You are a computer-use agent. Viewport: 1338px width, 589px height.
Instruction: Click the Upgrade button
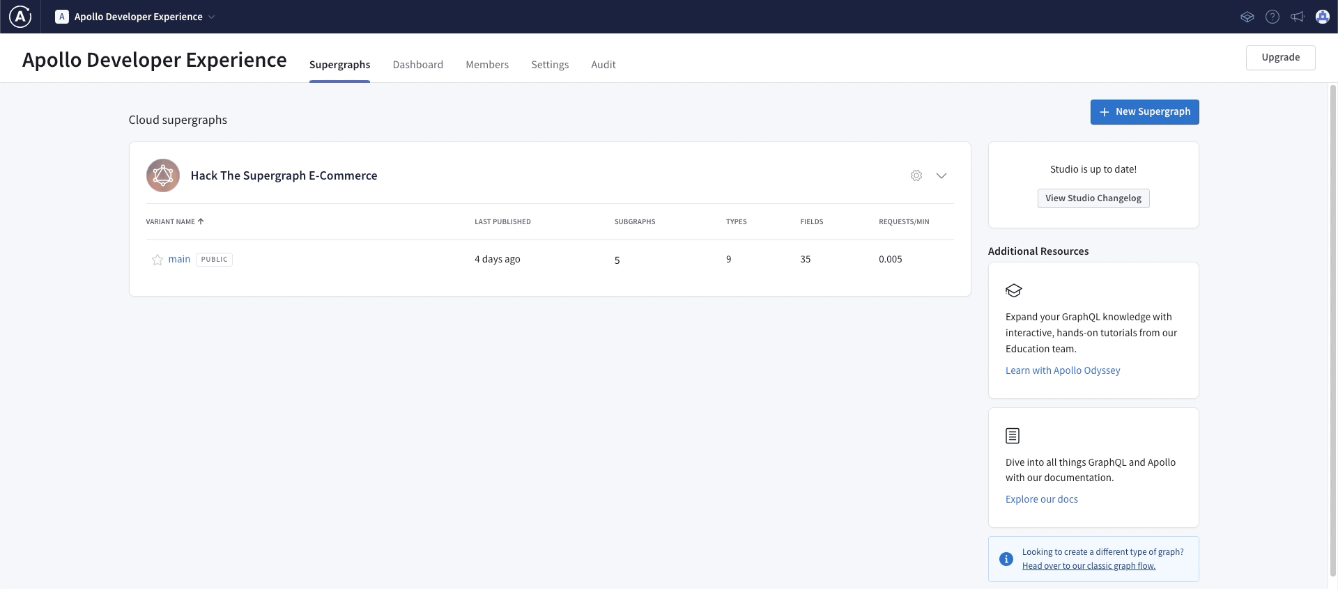click(x=1280, y=57)
